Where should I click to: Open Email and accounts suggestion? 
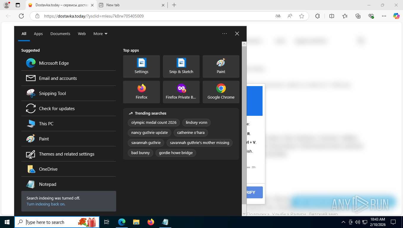click(68, 78)
